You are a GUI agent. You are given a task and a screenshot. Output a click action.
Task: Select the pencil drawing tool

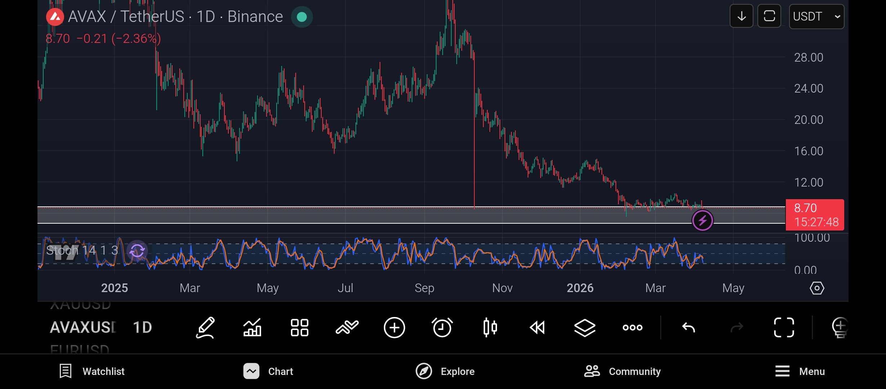click(x=205, y=327)
